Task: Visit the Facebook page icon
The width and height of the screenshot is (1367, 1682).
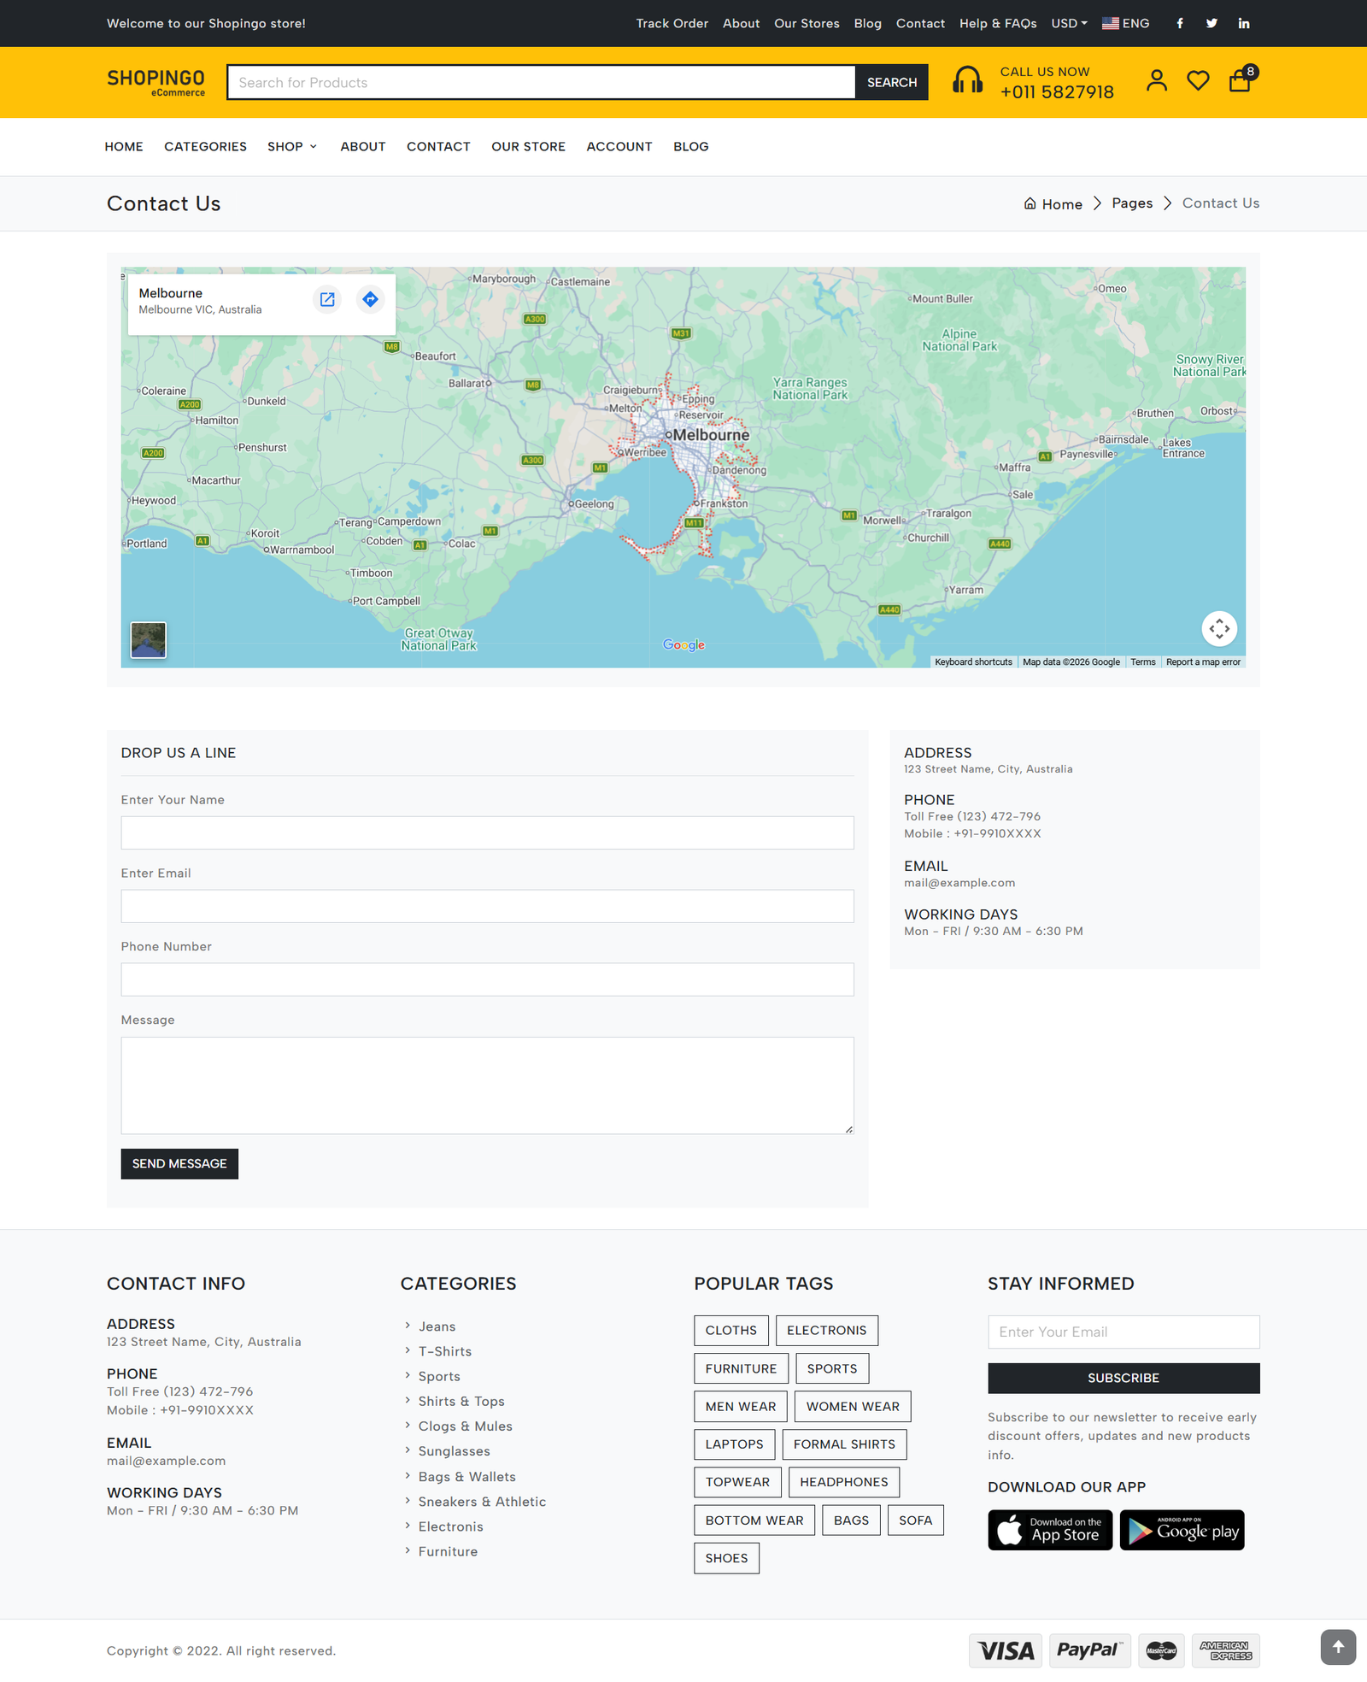Action: tap(1180, 24)
